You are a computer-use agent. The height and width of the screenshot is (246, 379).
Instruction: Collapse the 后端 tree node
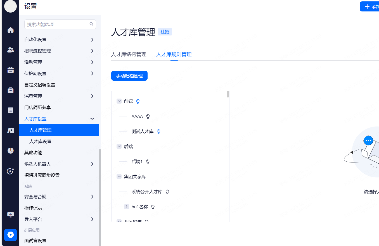click(x=119, y=147)
